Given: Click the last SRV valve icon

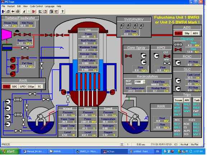Looking at the screenshot, I should click(142, 26).
